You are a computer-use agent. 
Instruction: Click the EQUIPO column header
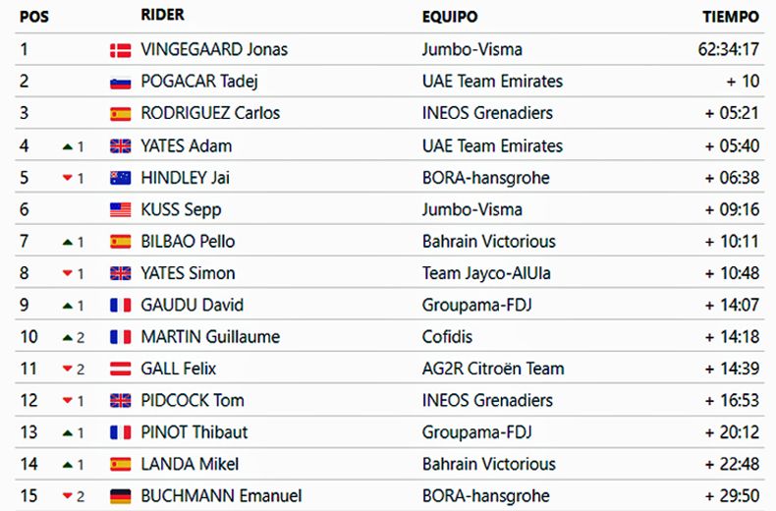coord(450,17)
